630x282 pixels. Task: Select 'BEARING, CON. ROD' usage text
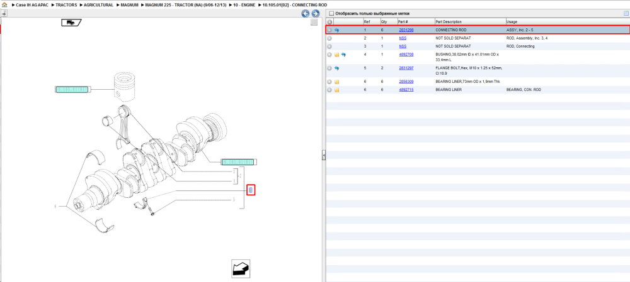(x=524, y=90)
